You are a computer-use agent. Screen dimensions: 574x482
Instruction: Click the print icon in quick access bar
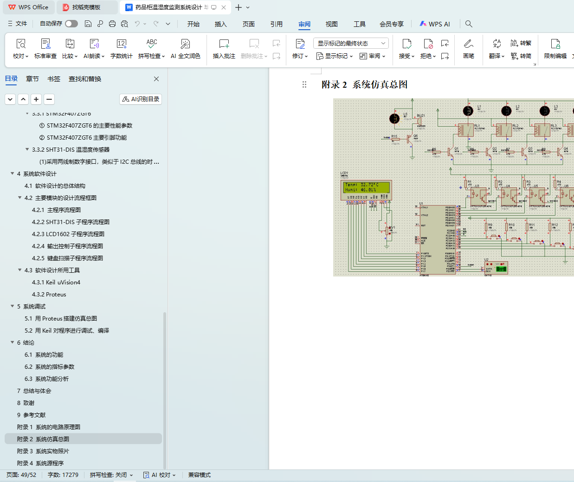(x=112, y=24)
